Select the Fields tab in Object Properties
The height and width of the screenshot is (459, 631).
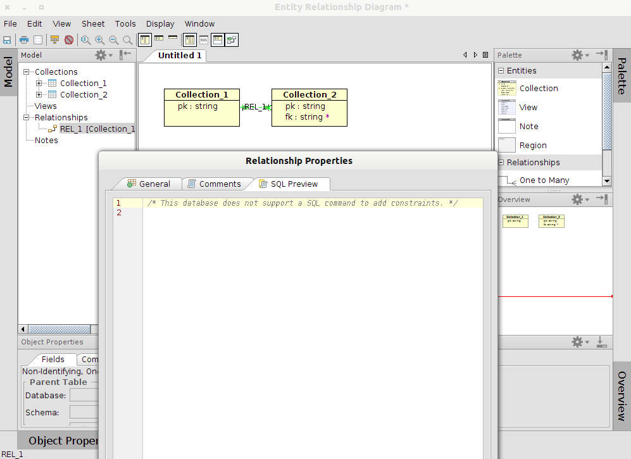(53, 359)
